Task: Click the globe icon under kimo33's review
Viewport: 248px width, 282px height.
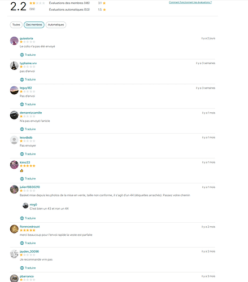Action: (22, 179)
